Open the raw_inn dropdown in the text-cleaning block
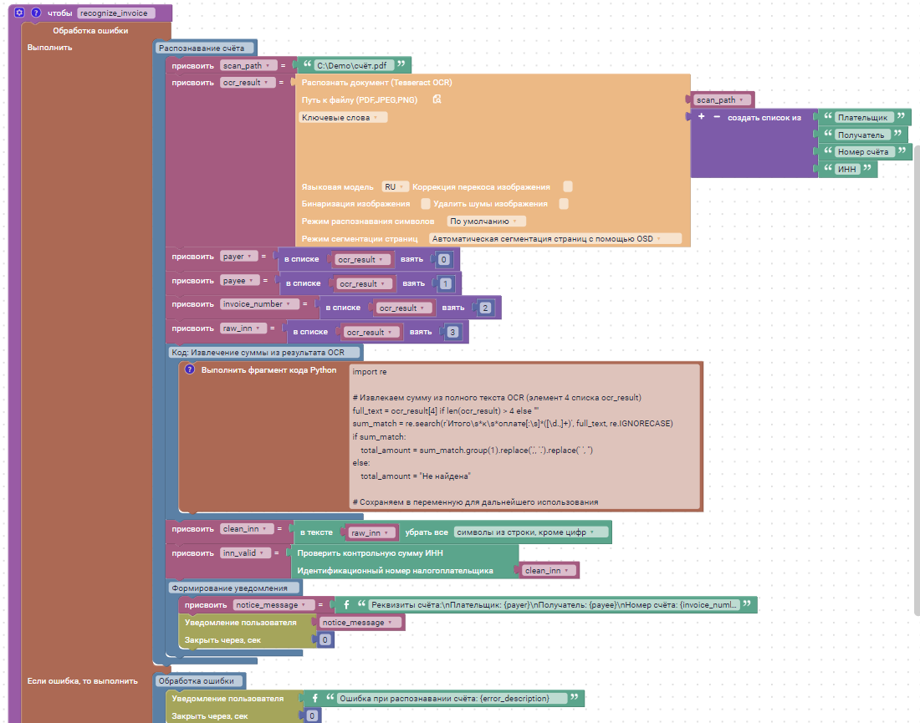 [x=371, y=532]
